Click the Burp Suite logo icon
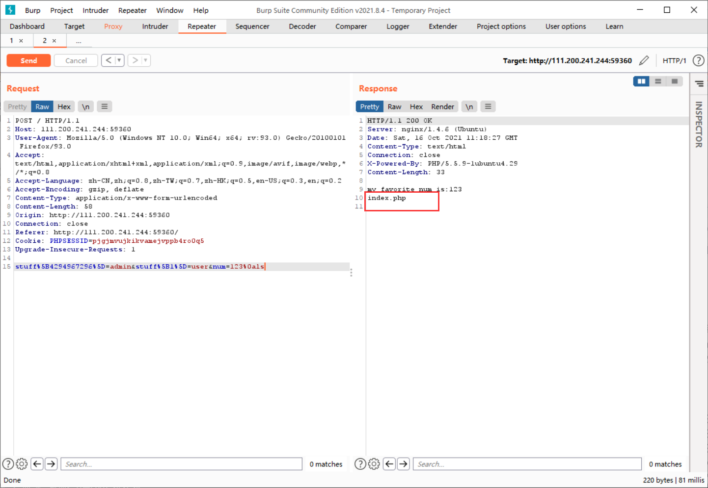708x488 pixels. point(10,10)
